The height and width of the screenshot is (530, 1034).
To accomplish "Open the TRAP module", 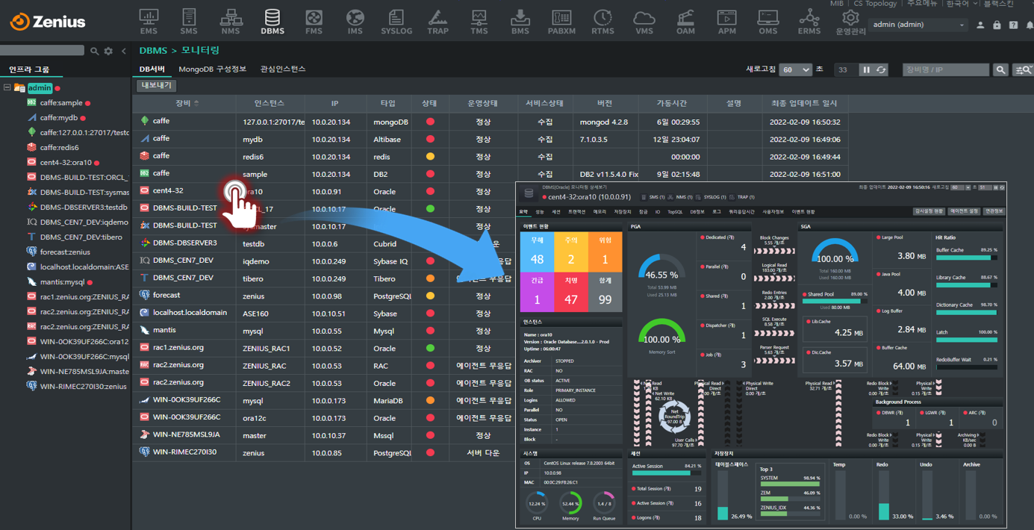I will point(437,22).
